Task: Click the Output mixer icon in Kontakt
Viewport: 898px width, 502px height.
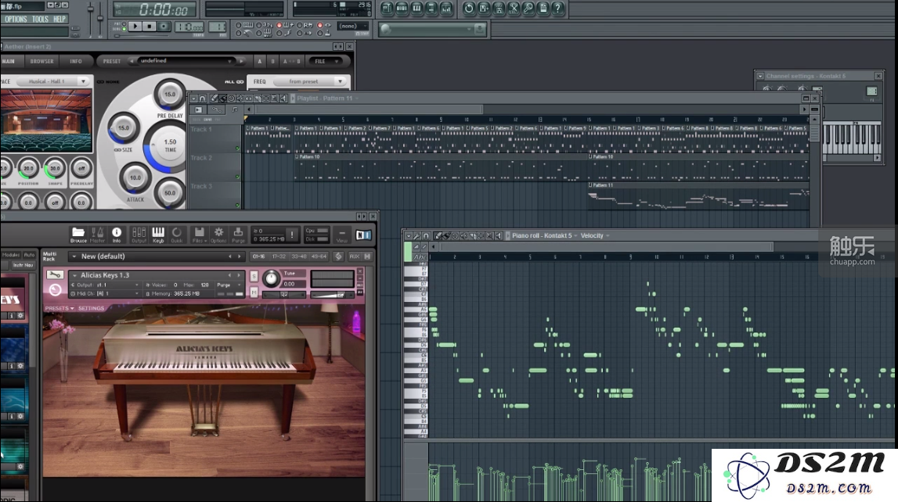Action: pos(139,235)
